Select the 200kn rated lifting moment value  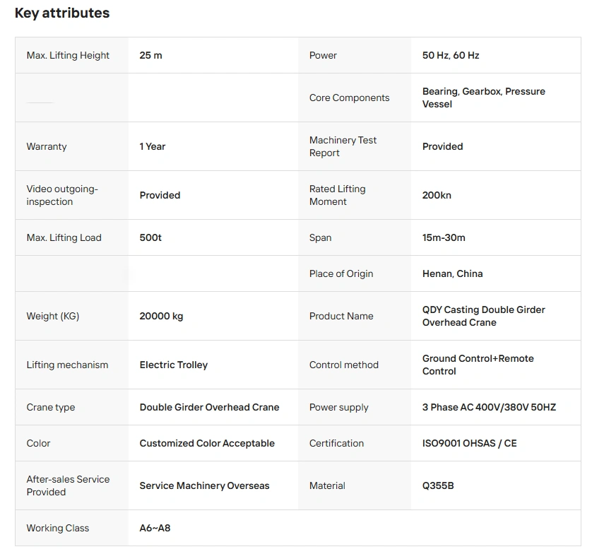(x=437, y=195)
